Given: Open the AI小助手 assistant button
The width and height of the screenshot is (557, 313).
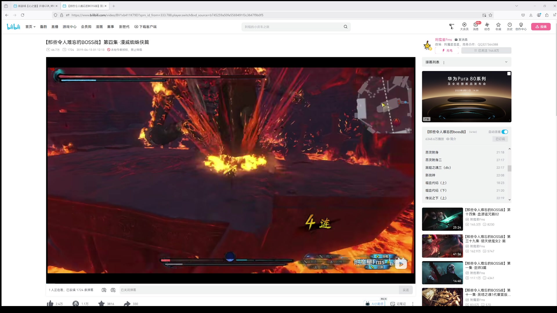Looking at the screenshot, I should tap(374, 304).
